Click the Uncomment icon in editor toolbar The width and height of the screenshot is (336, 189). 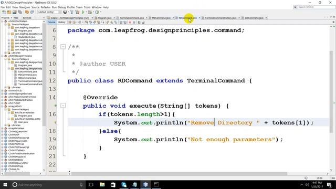click(x=143, y=22)
